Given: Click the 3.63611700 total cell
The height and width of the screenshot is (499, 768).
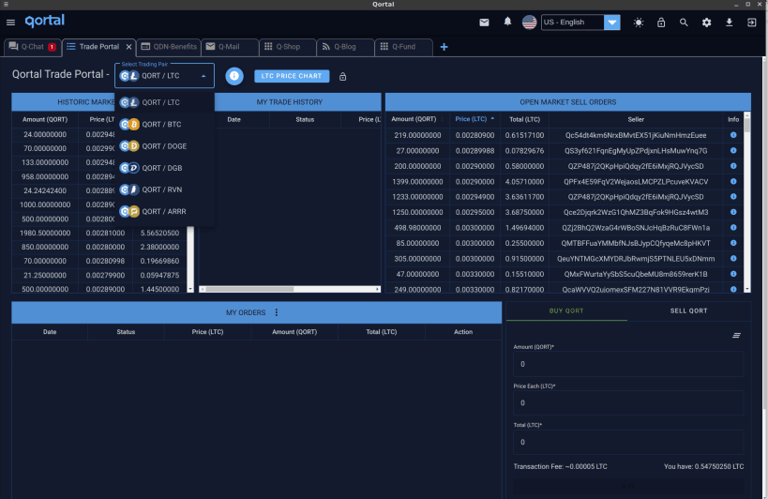Looking at the screenshot, I should click(524, 197).
